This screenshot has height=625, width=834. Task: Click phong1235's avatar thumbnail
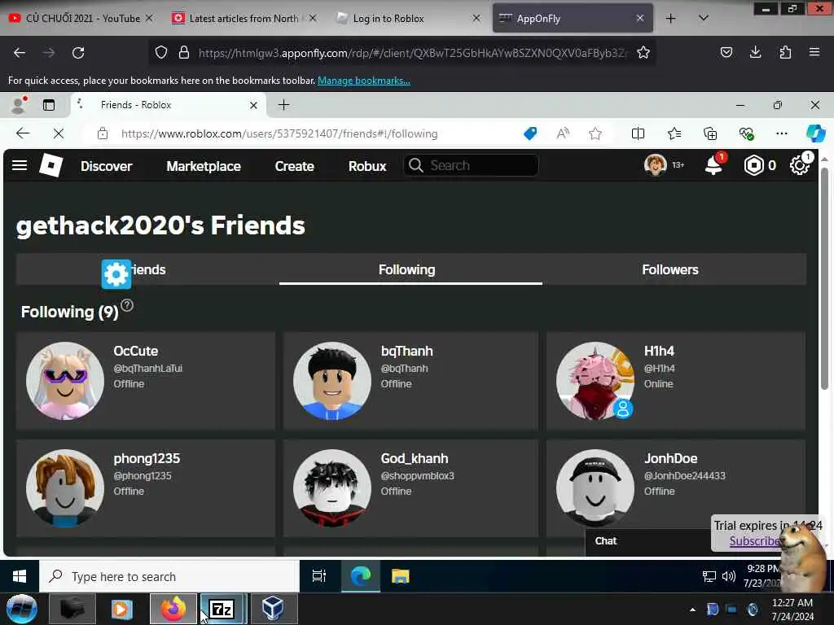coord(65,488)
